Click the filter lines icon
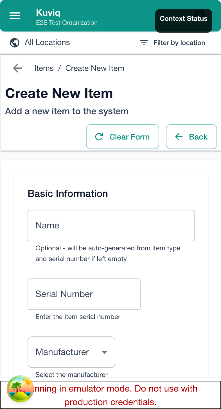 click(x=144, y=43)
